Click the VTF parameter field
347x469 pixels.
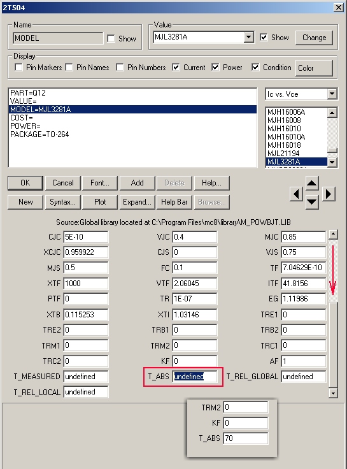pos(195,284)
